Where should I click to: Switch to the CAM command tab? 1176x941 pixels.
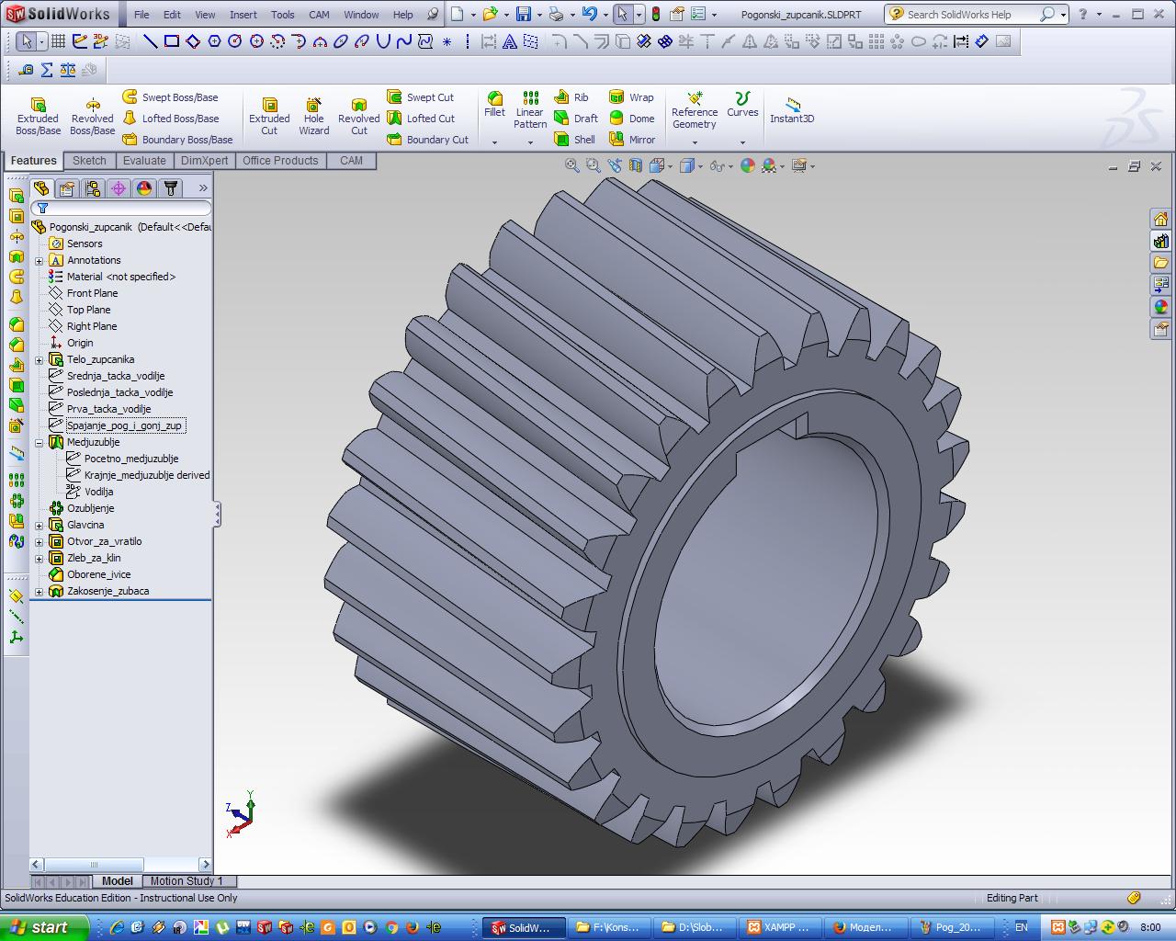click(x=351, y=161)
